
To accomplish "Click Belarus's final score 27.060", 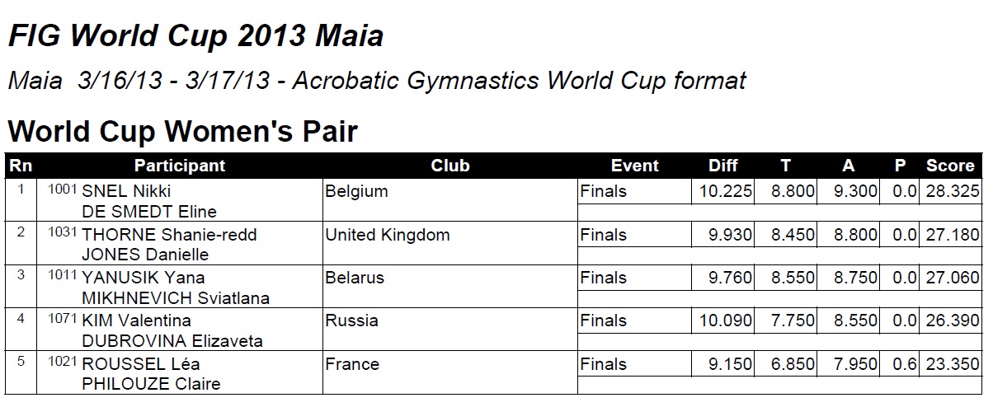I will pos(952,278).
